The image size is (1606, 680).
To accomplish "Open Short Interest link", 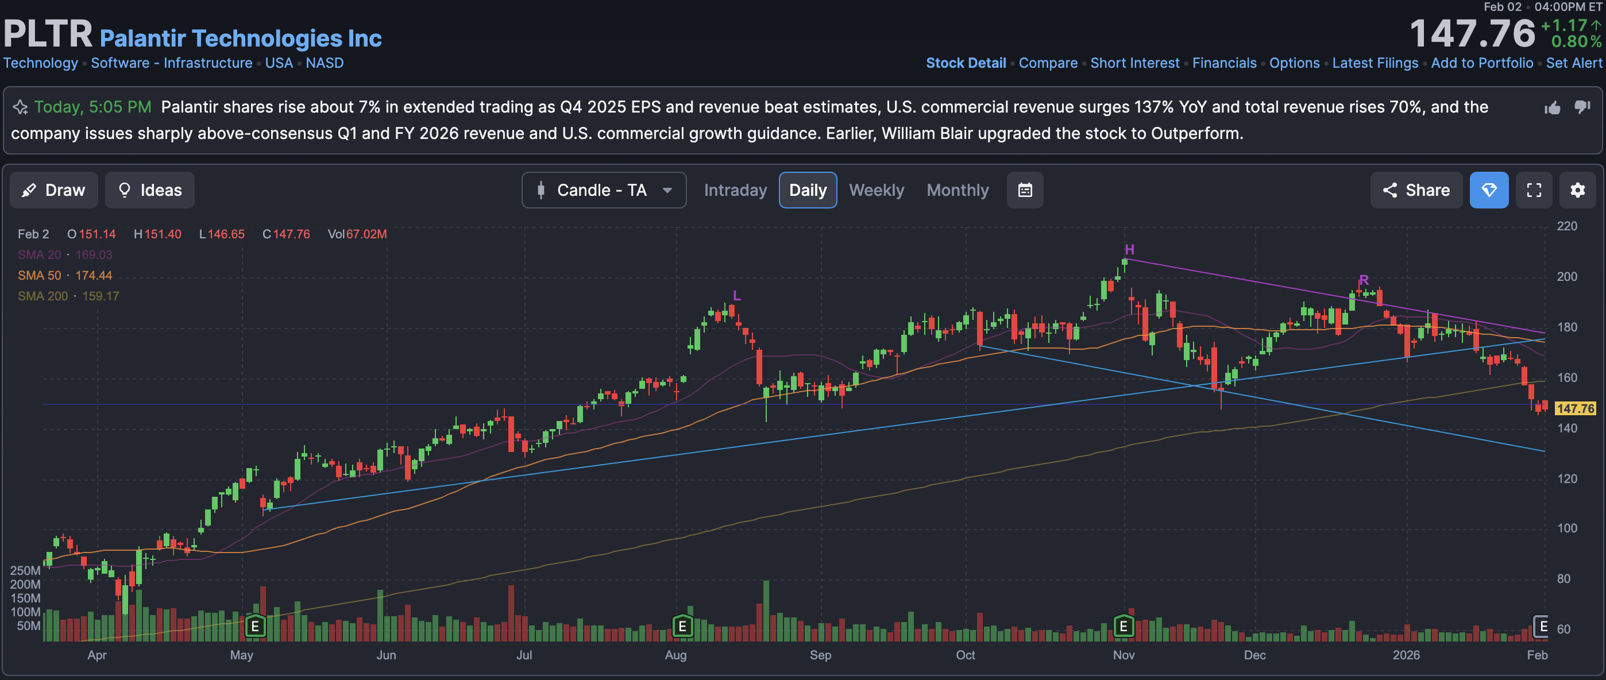I will [1134, 63].
